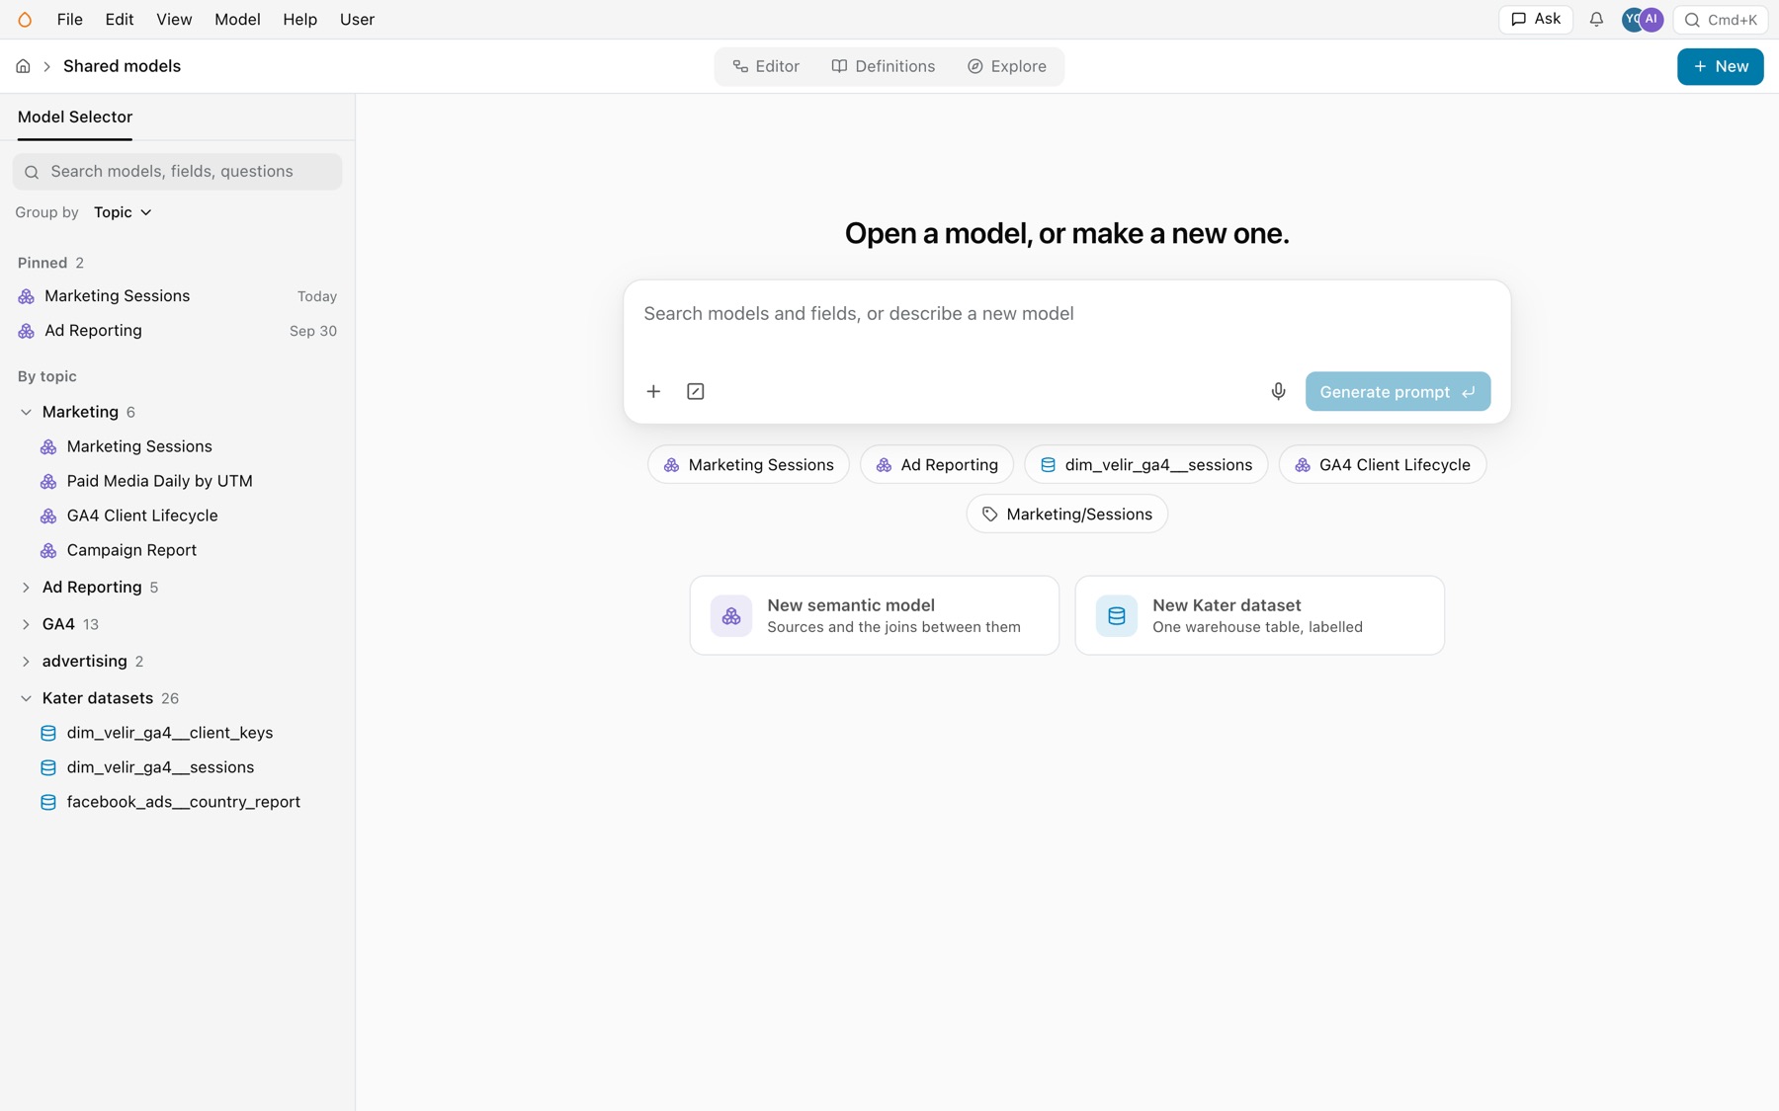Click the facebook_ads__country_report dataset icon

47,802
